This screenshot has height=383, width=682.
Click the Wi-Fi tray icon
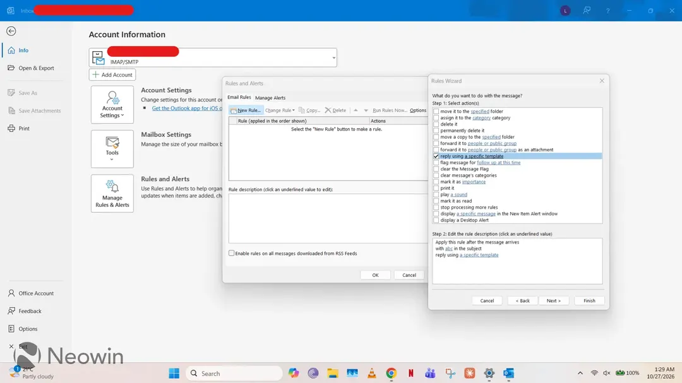coord(594,373)
